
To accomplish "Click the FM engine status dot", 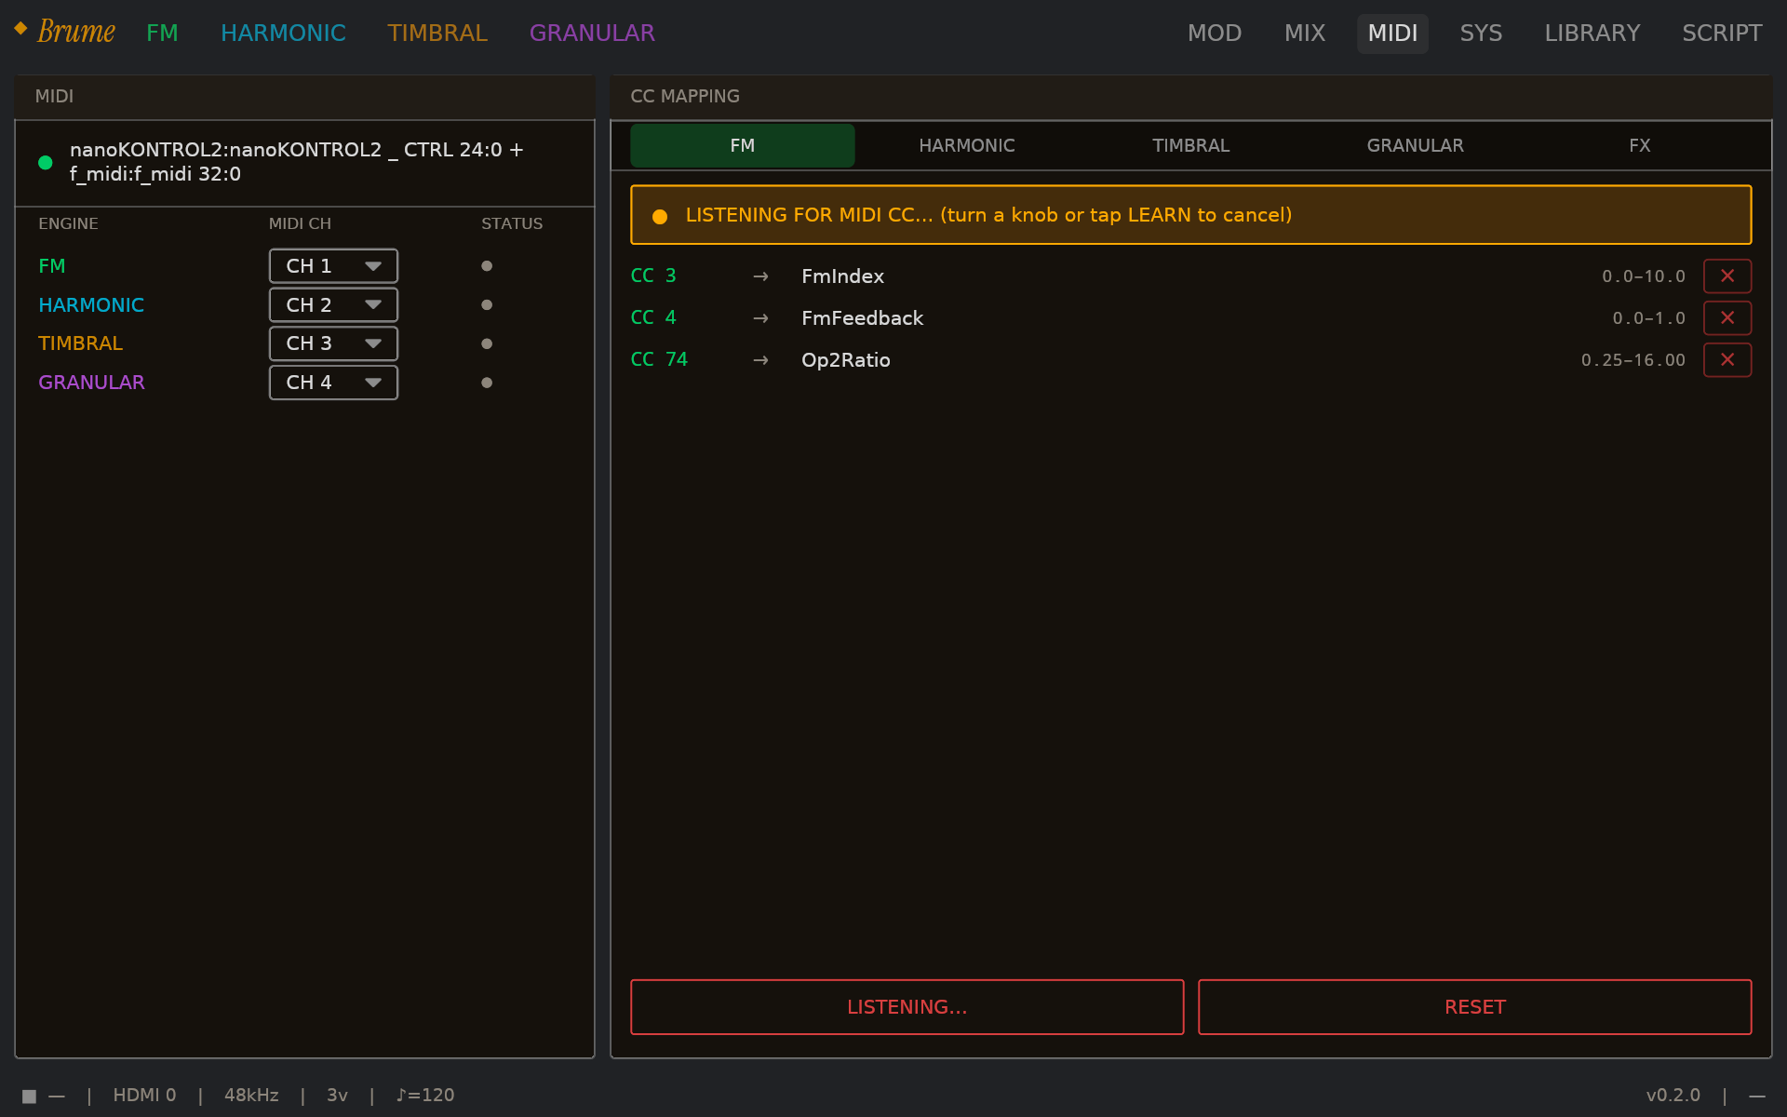I will coord(487,266).
